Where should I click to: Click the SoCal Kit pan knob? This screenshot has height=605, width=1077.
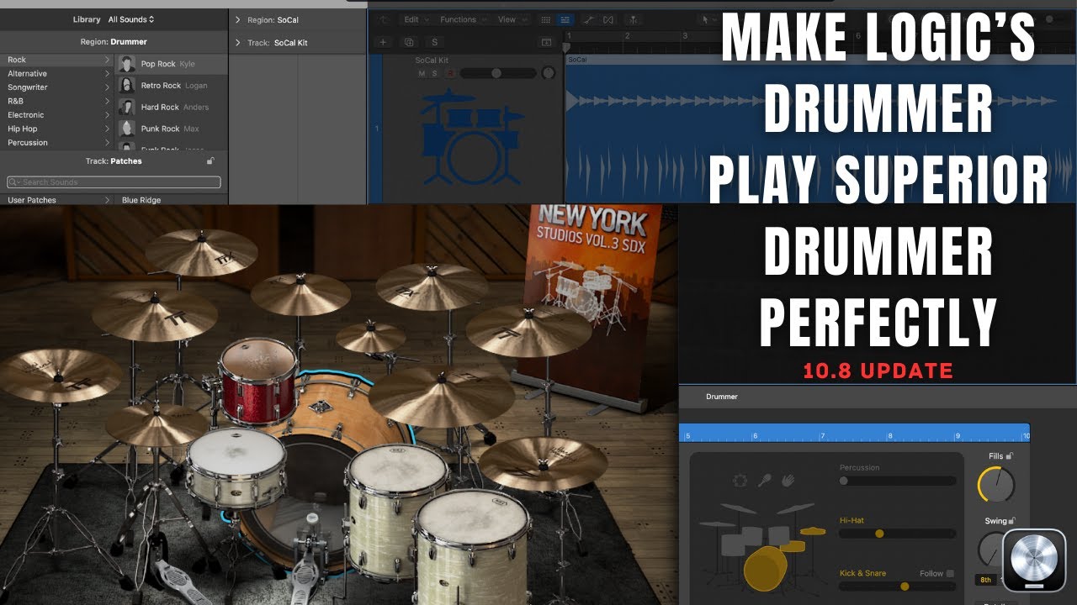(549, 73)
